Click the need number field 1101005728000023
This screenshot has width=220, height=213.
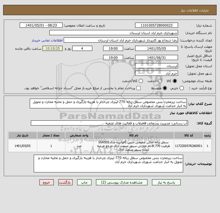(157, 25)
